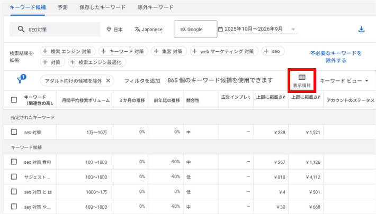Open the 除外キーワード tab
Viewport: 376px width, 214px height.
pyautogui.click(x=155, y=7)
